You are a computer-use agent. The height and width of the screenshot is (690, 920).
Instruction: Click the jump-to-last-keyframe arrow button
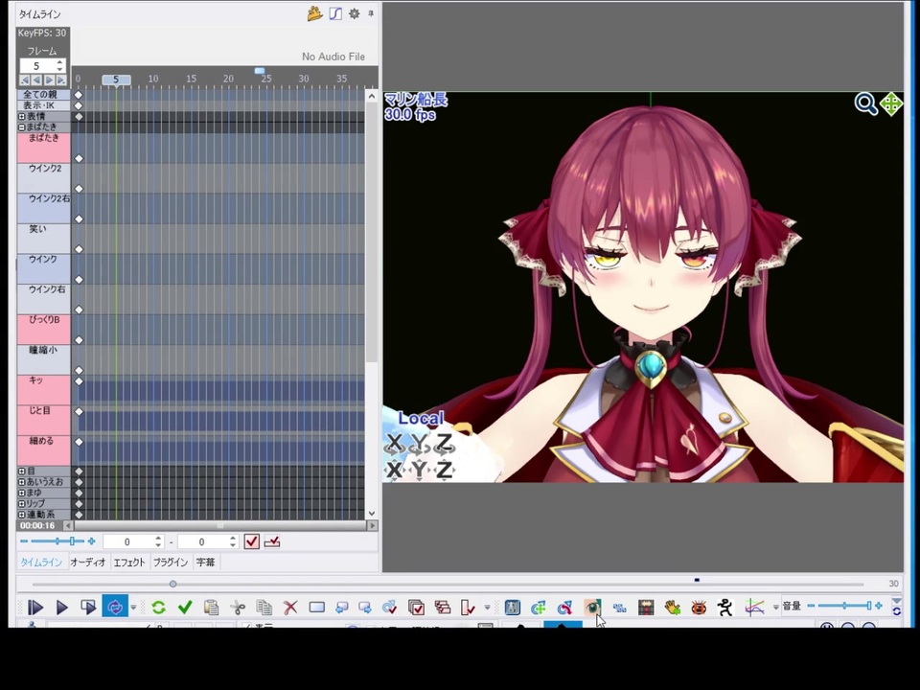point(61,80)
